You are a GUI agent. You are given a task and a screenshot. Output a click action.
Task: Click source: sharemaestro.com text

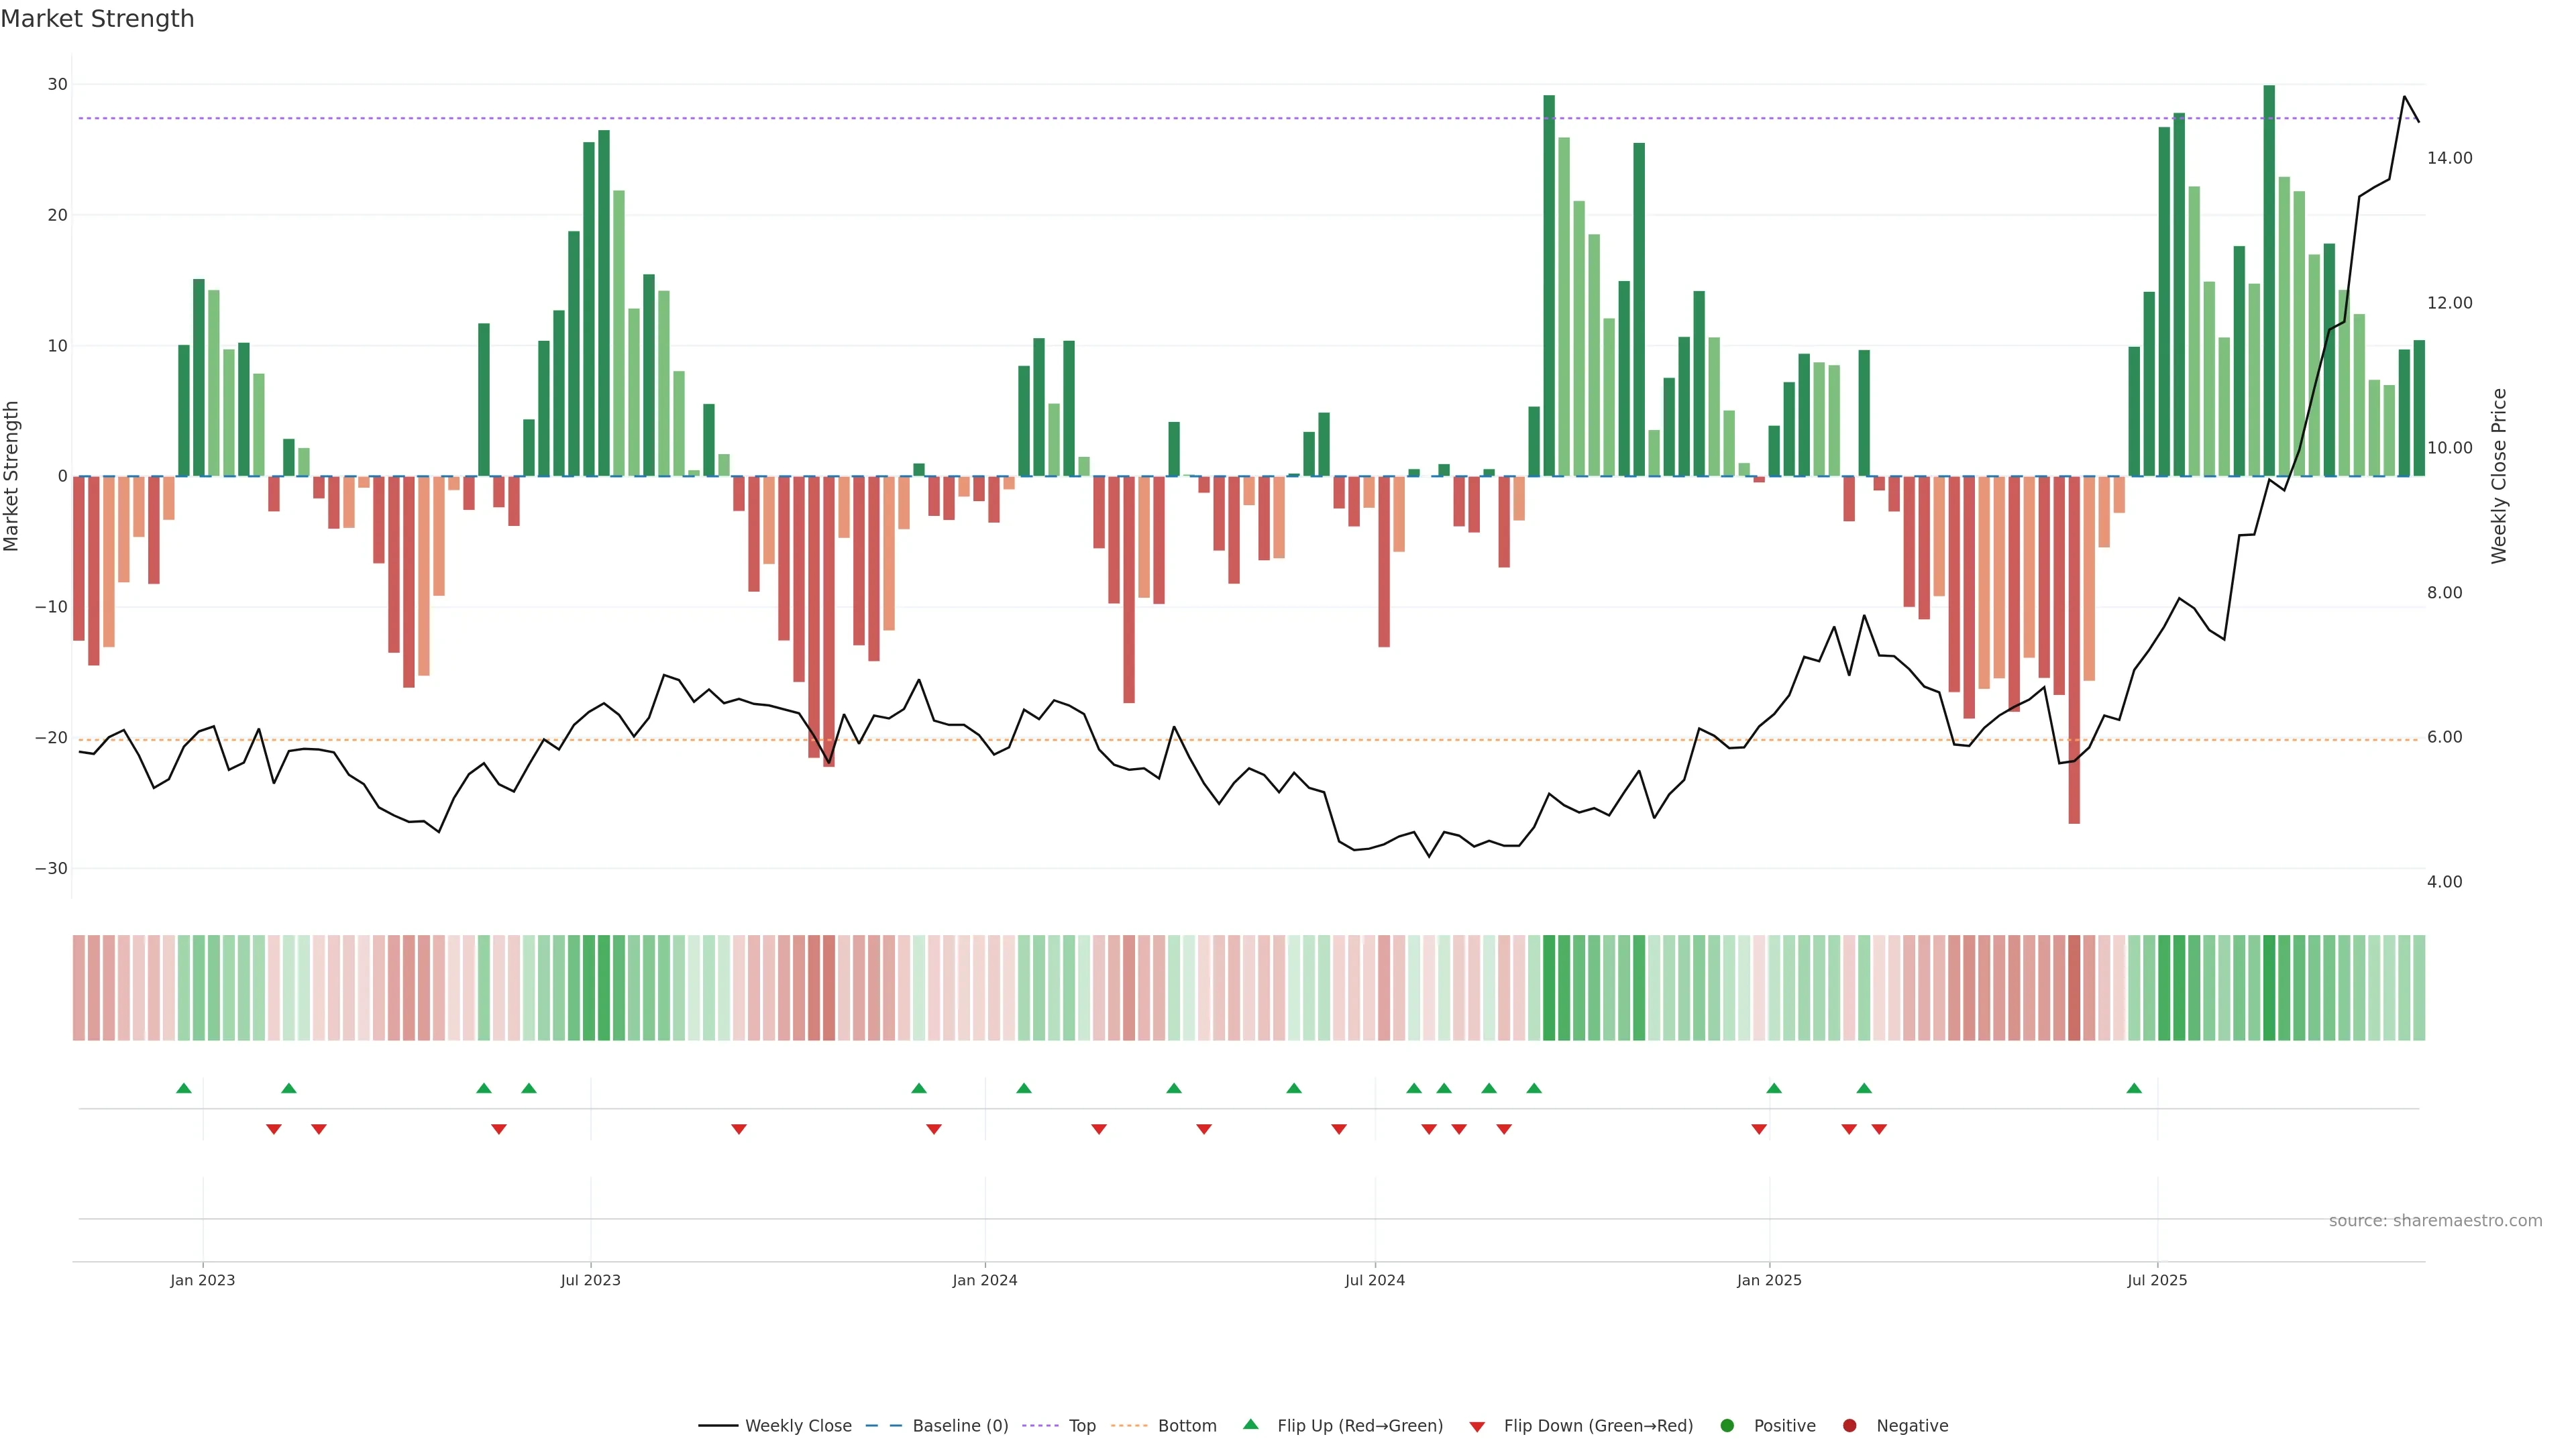[2435, 1221]
